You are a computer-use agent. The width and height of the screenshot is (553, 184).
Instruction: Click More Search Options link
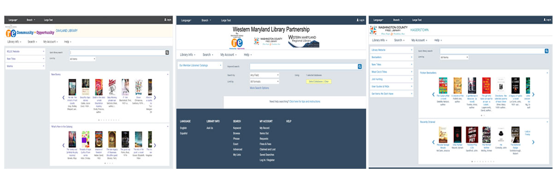pyautogui.click(x=259, y=88)
